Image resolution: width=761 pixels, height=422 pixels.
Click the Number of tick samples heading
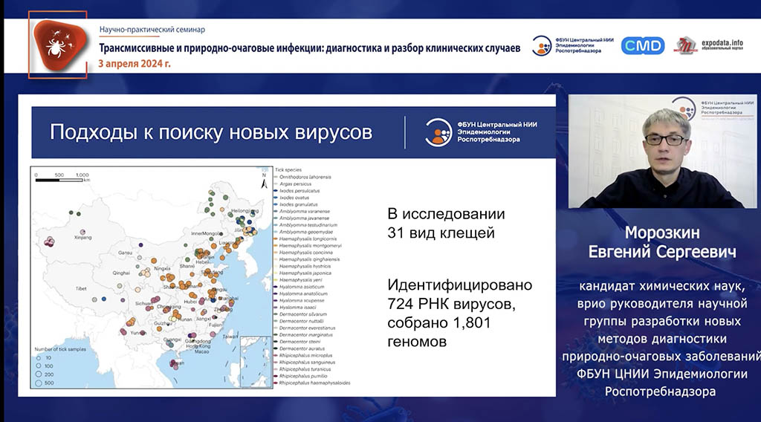[60, 349]
